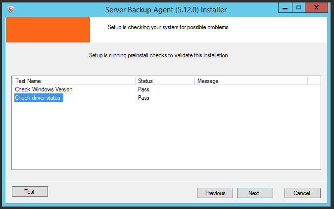Image resolution: width=334 pixels, height=209 pixels.
Task: Sort by the Status column header
Action: coord(165,81)
